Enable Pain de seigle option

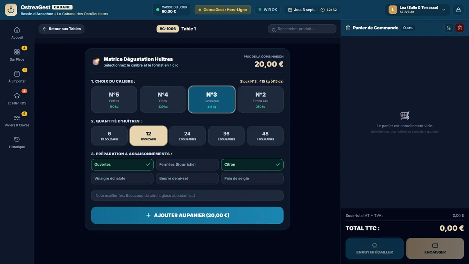[252, 178]
